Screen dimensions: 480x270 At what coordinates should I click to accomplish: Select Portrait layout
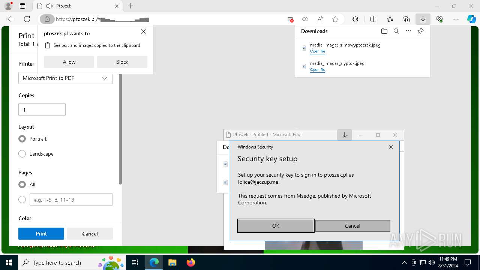click(22, 139)
